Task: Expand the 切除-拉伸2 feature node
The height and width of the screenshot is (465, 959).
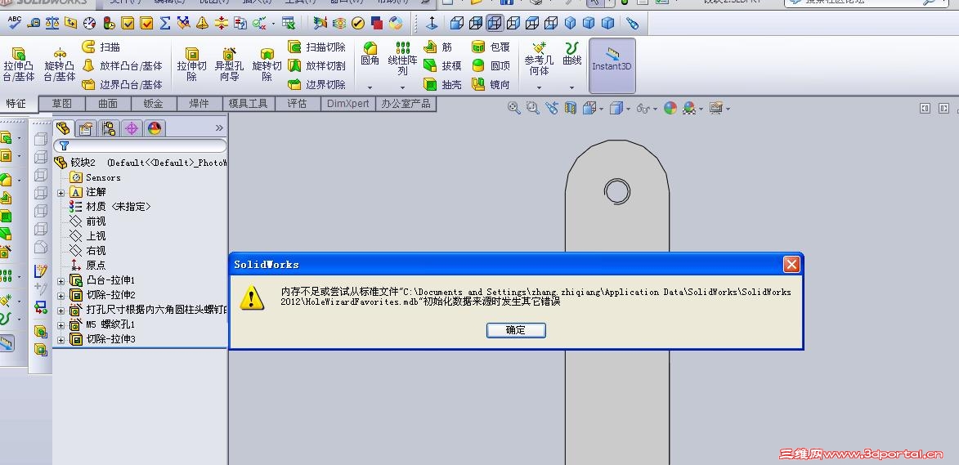Action: tap(60, 296)
